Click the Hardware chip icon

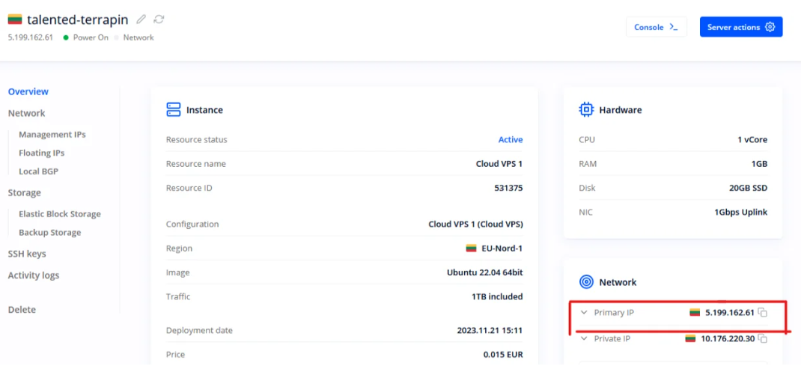pyautogui.click(x=586, y=110)
